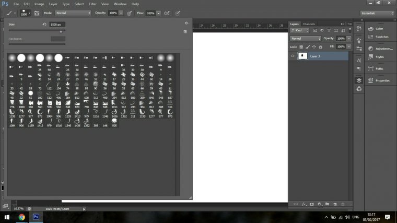This screenshot has width=397, height=223.
Task: Expand the layer Opacity slider arrow
Action: 349,39
